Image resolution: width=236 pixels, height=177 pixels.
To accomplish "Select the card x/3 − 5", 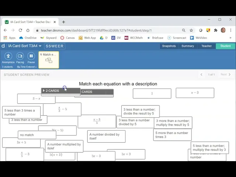I will tap(62, 109).
